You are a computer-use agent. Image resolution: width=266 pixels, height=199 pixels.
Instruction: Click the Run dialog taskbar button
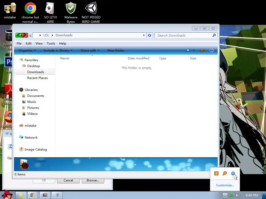pyautogui.click(x=57, y=195)
